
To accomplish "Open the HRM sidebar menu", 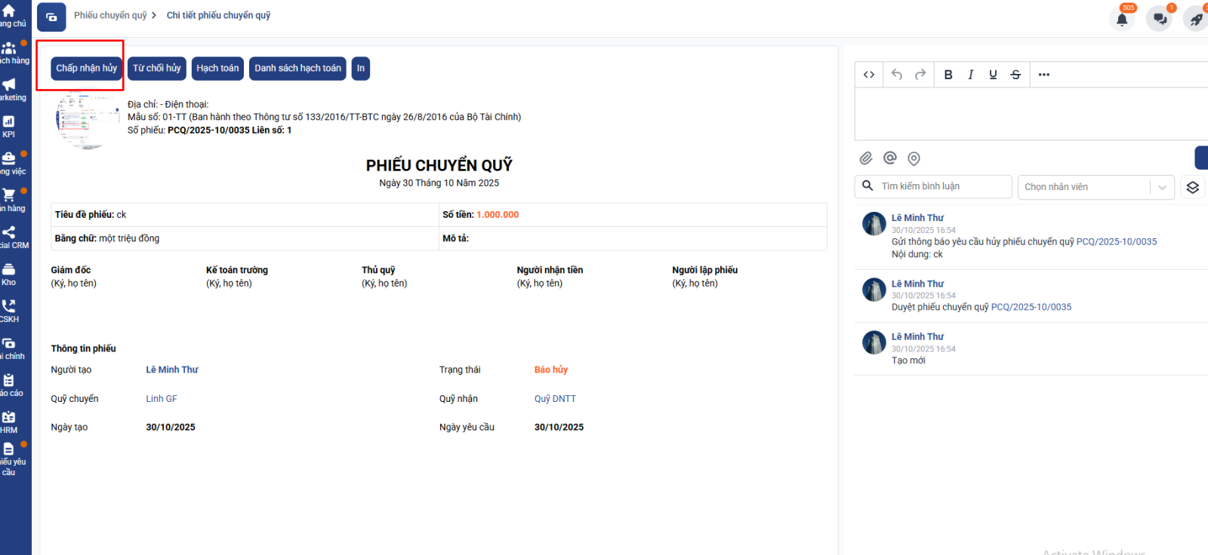I will 9,422.
